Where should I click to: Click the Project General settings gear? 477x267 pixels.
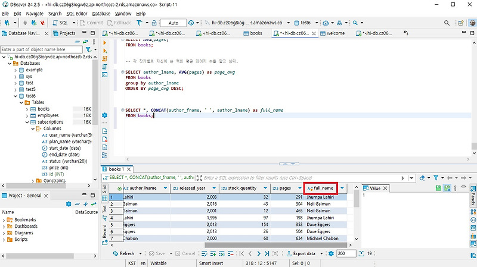pos(69,204)
